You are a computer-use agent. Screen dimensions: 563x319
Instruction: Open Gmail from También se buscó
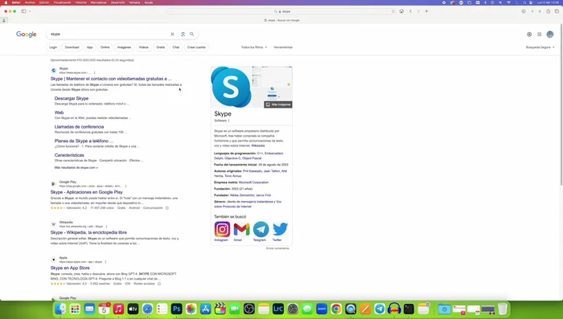[x=241, y=229]
